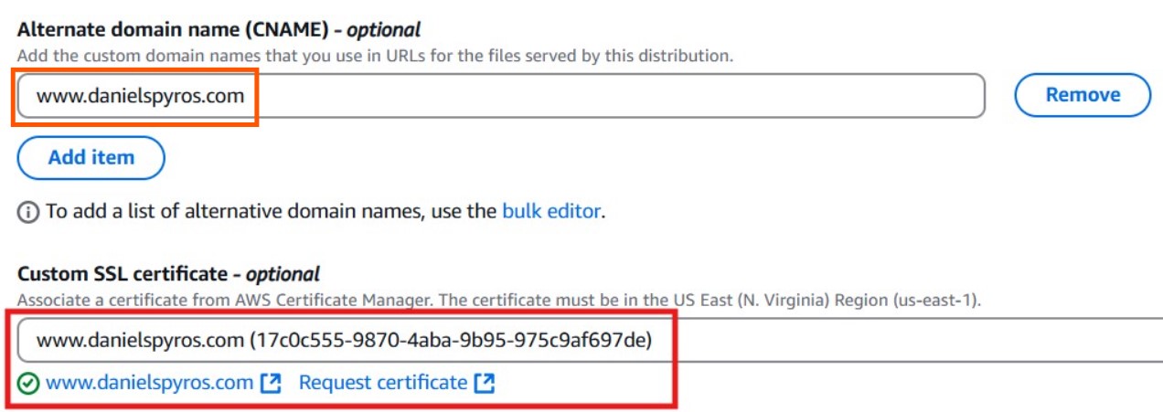The image size is (1163, 412).
Task: Click the certificate ID 17c0c555 text in selector
Action: 451,341
